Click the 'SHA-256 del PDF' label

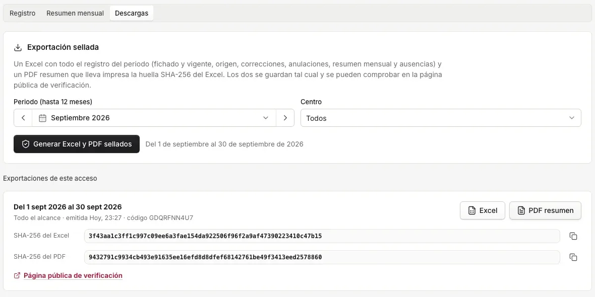click(39, 256)
